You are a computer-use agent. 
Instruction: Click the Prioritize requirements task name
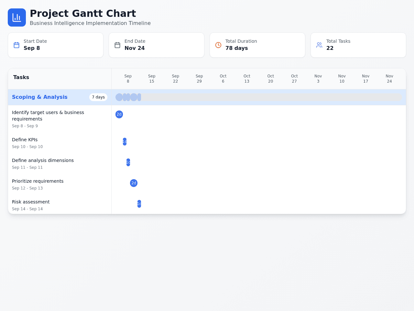38,181
